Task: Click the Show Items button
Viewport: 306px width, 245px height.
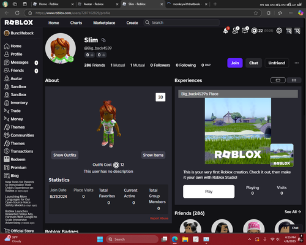Action: tap(153, 155)
